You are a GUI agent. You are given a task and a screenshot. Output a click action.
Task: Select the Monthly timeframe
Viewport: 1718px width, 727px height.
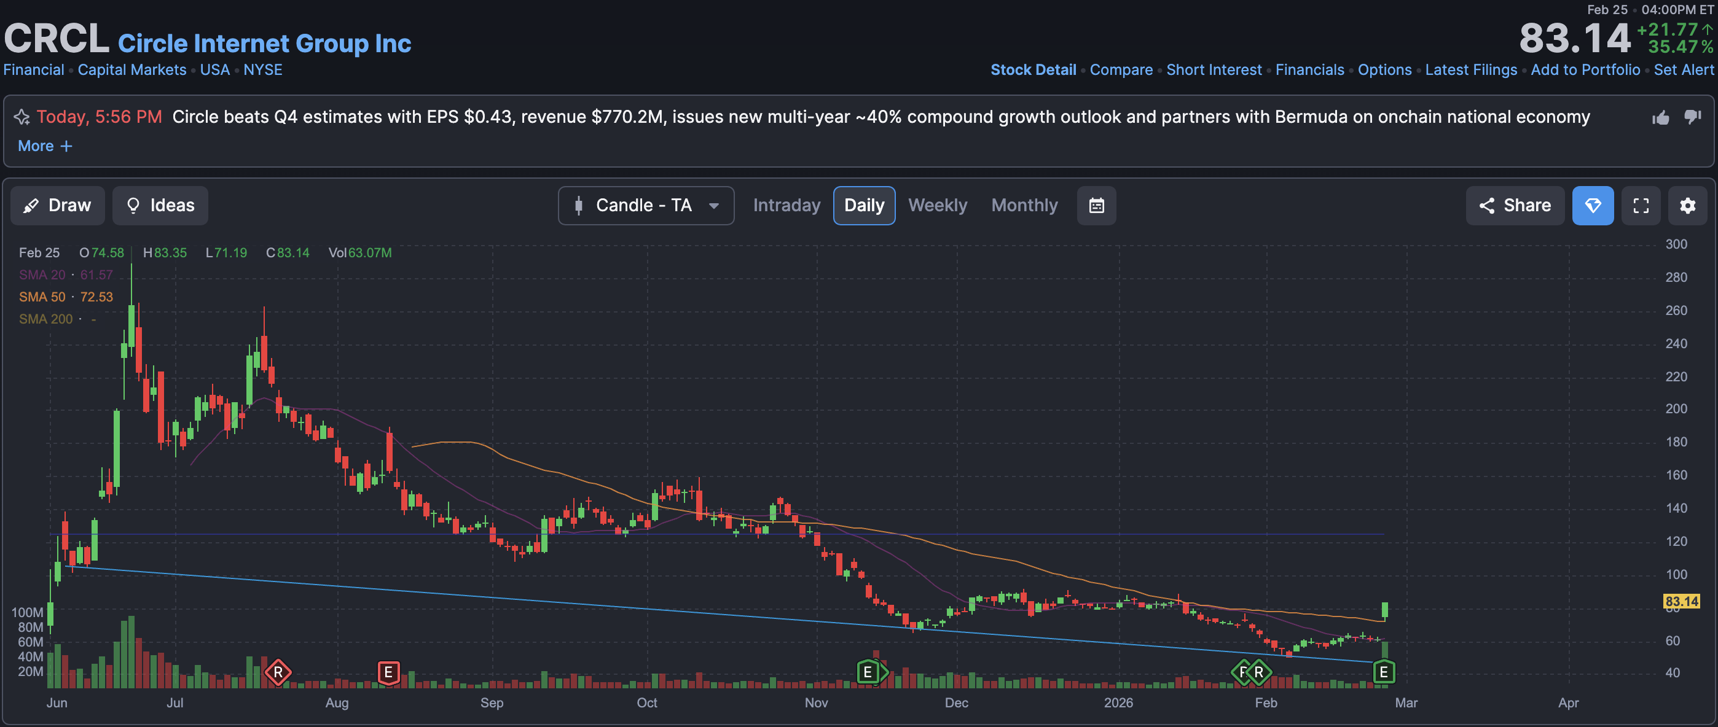1024,205
